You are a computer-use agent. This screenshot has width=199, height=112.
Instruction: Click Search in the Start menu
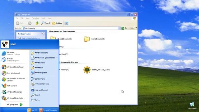point(35,95)
